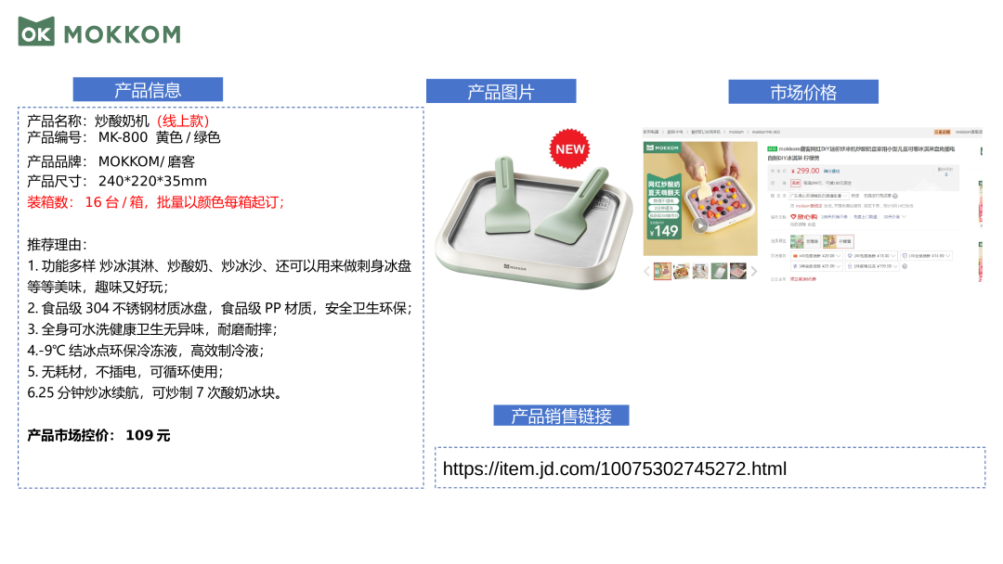Select the green-background spatula gallery thumbnail

719,272
